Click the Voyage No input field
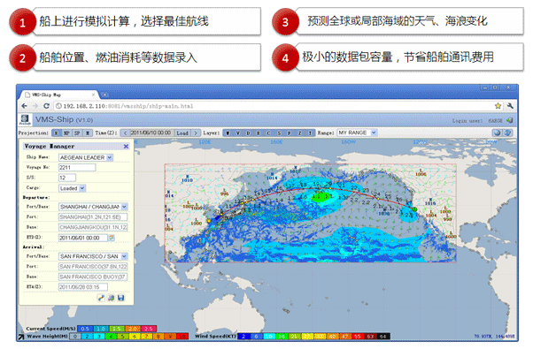This screenshot has width=533, height=349. (77, 168)
